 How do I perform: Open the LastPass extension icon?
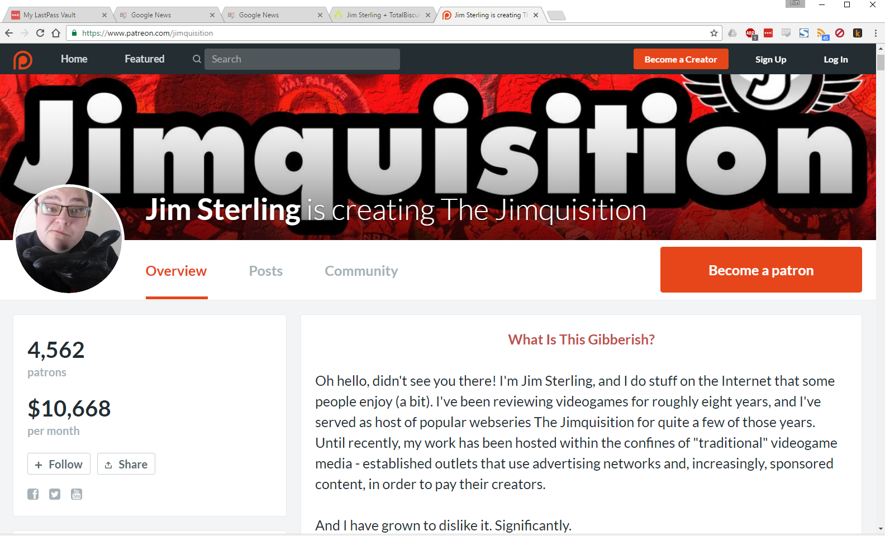pos(768,33)
